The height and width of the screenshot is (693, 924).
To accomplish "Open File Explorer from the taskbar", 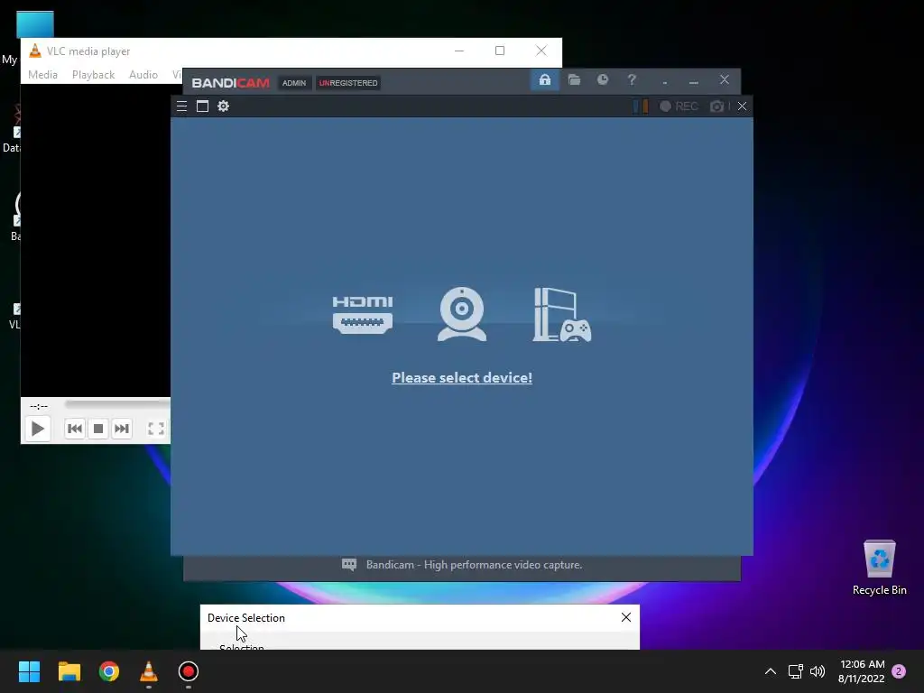I will click(x=69, y=671).
